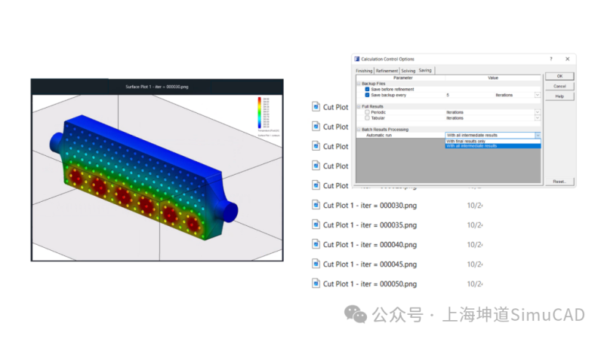
Task: Open the Periodic iterations dropdown arrow
Action: [x=538, y=112]
